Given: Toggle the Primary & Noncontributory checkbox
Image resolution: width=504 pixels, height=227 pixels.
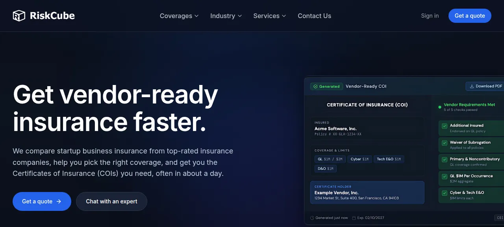Looking at the screenshot, I should coord(445,159).
